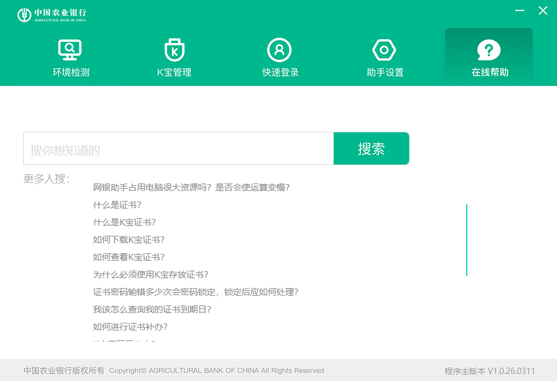Open the 环境检测 monitor icon
557x381 pixels.
click(70, 50)
